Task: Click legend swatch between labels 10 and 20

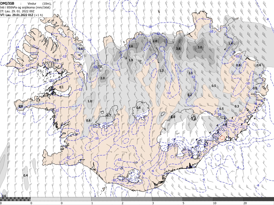Action: pos(228,199)
